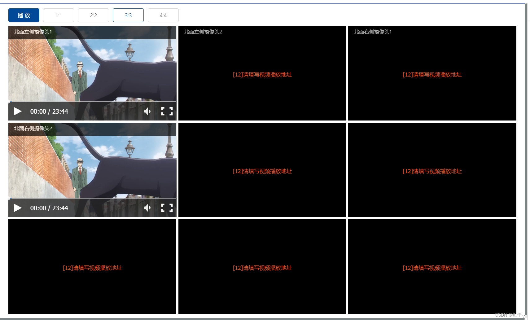530x320 pixels.
Task: Click progress bar of 北面左侧摄像头1 video
Action: point(92,102)
